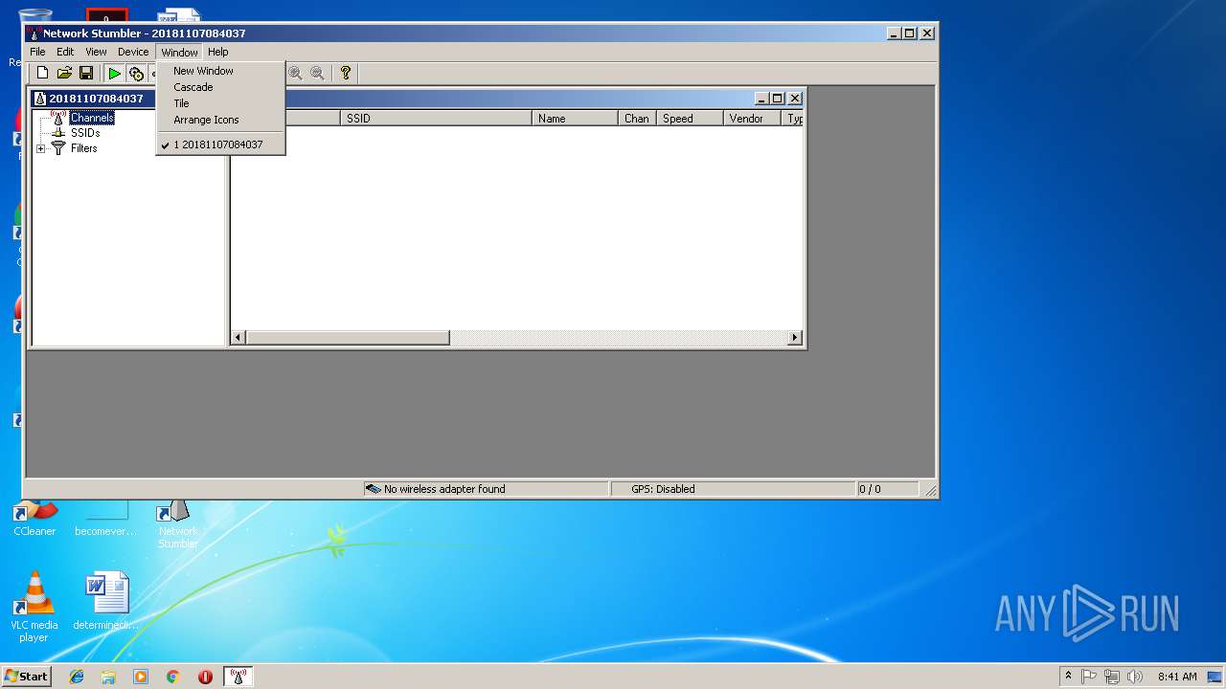Image resolution: width=1226 pixels, height=689 pixels.
Task: Select the SSIDs tree node
Action: tap(85, 133)
